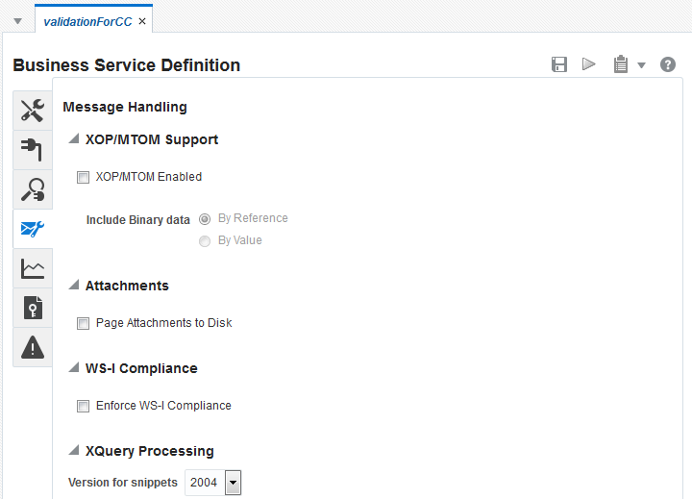Switch to the validationForCC tab

(87, 20)
